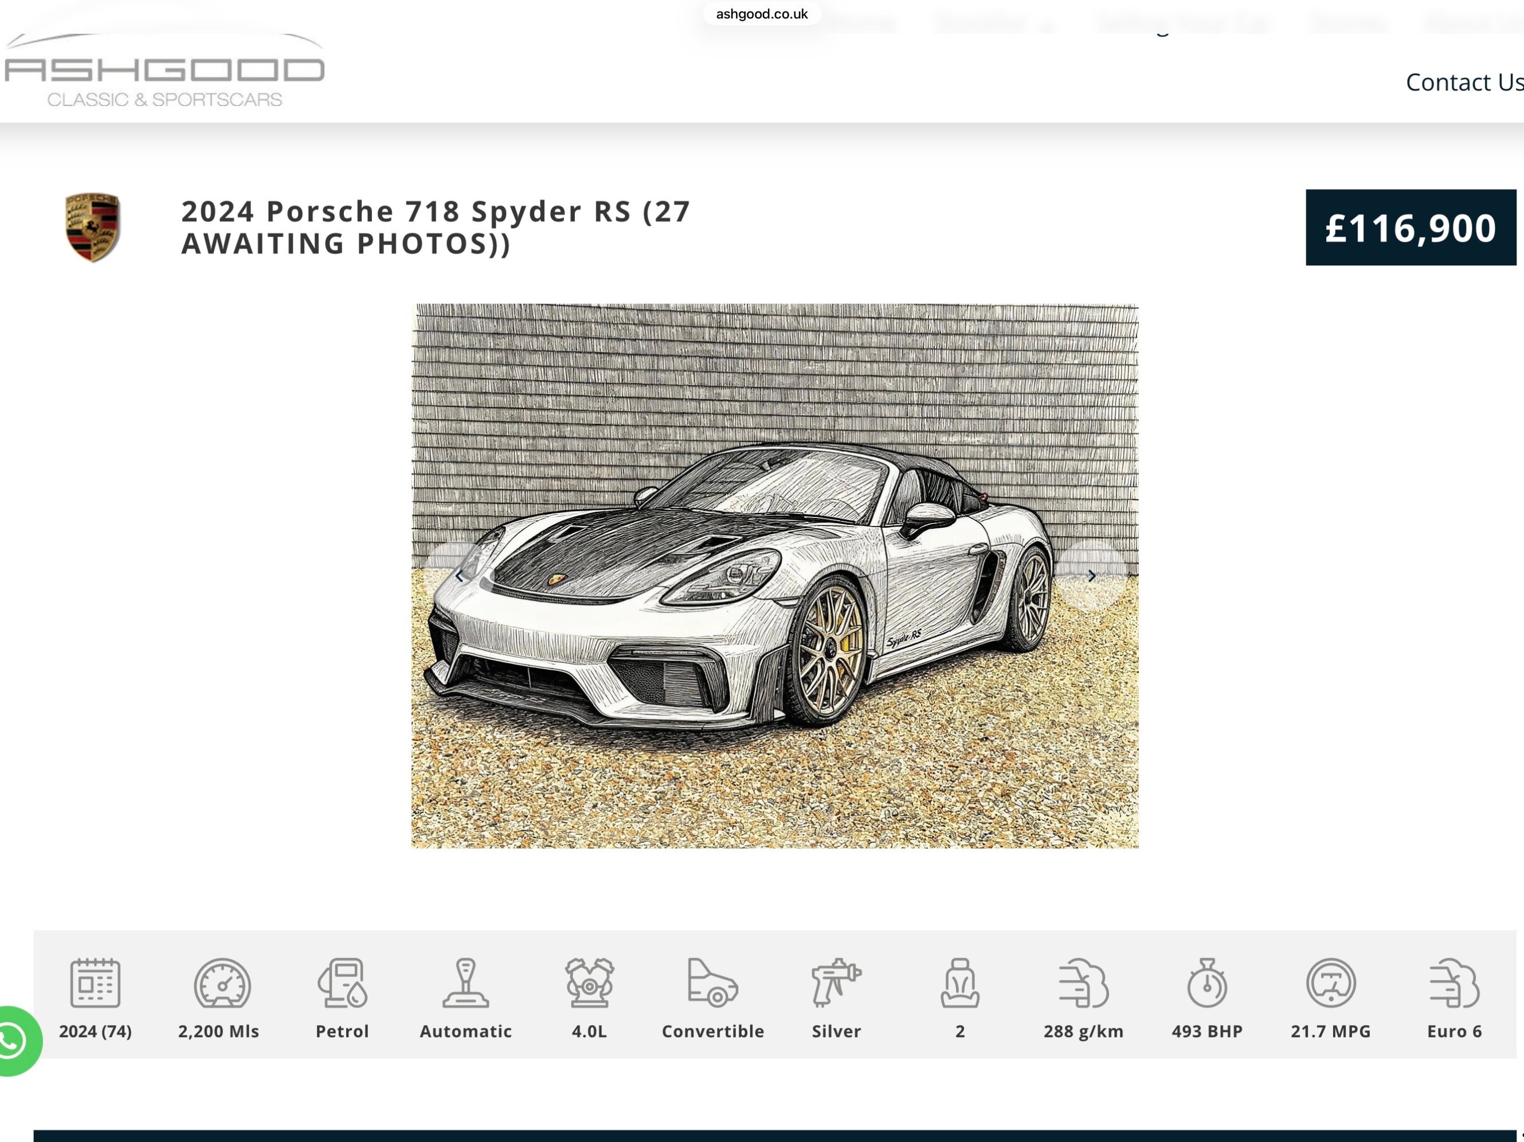Click the 4.0L engine icon

589,983
